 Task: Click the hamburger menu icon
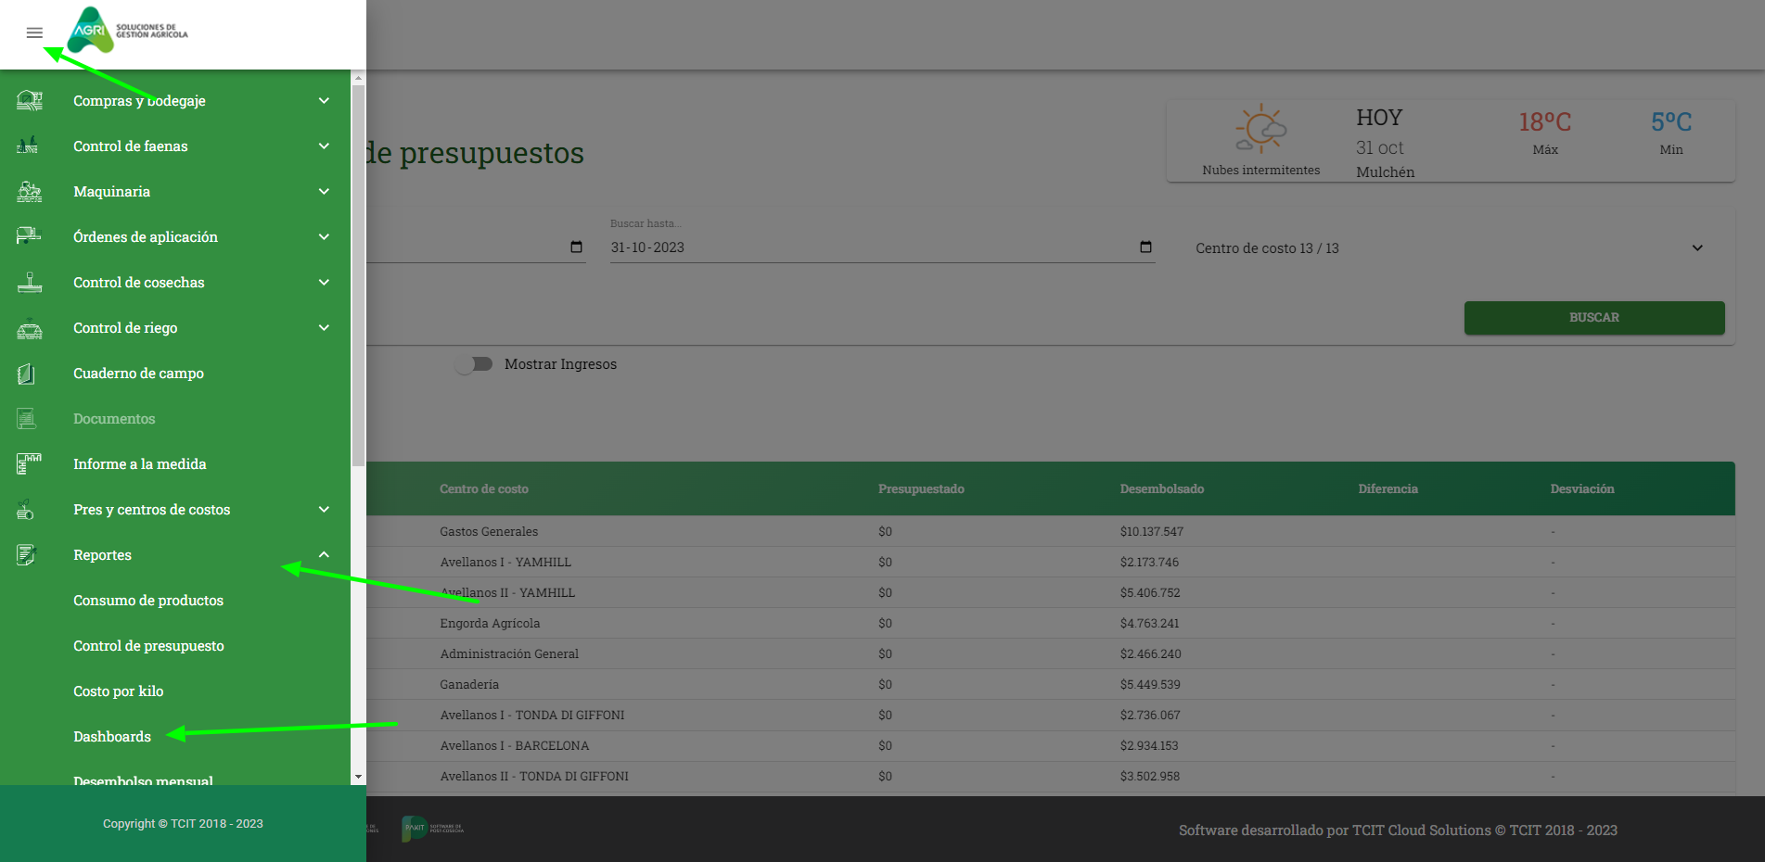(34, 32)
